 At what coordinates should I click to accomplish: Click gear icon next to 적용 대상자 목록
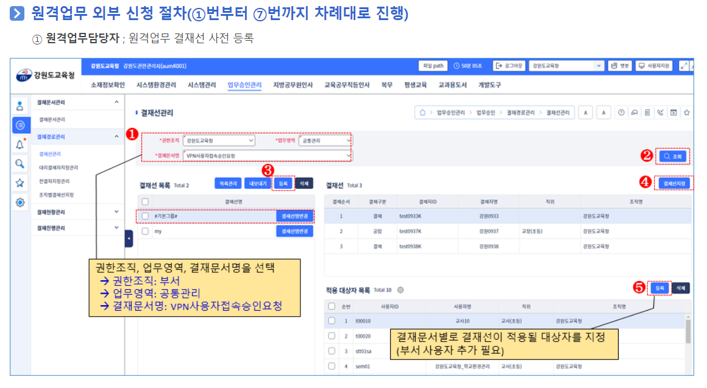(400, 290)
